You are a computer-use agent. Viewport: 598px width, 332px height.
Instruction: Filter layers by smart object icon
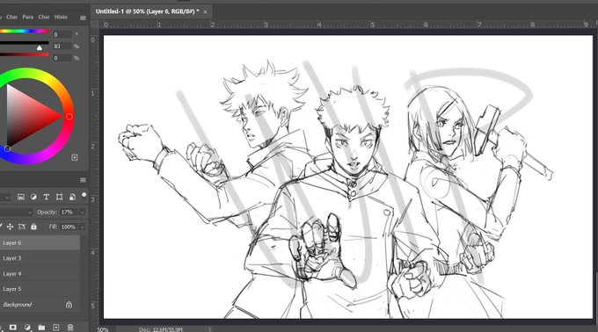click(x=72, y=197)
